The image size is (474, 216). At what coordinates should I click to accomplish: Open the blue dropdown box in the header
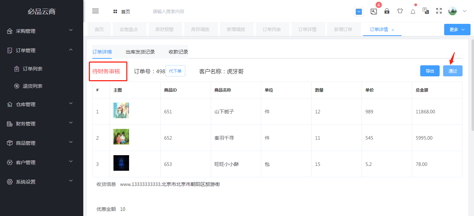point(359,12)
